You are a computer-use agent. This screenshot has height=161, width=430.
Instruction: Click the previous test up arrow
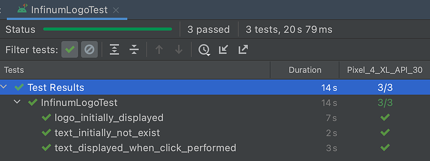pyautogui.click(x=159, y=49)
